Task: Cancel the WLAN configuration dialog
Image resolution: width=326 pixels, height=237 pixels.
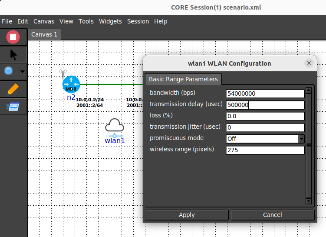Action: click(x=273, y=215)
